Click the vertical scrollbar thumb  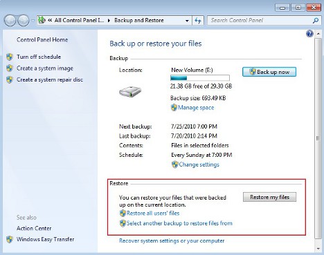(x=318, y=138)
